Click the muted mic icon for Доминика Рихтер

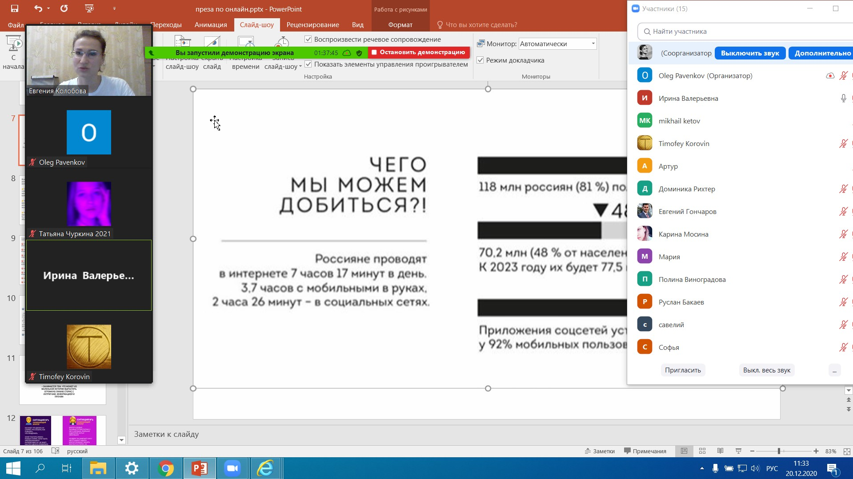843,189
